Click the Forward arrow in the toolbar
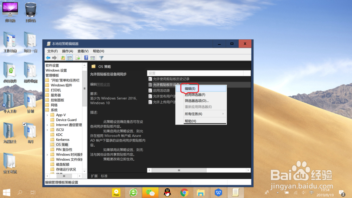Viewport: 352px width, 198px height. [54, 58]
